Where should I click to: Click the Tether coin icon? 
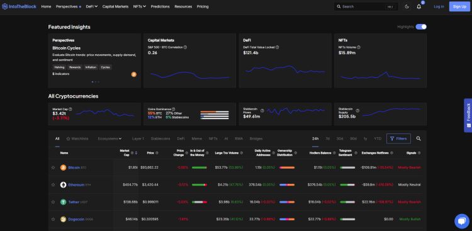[63, 202]
